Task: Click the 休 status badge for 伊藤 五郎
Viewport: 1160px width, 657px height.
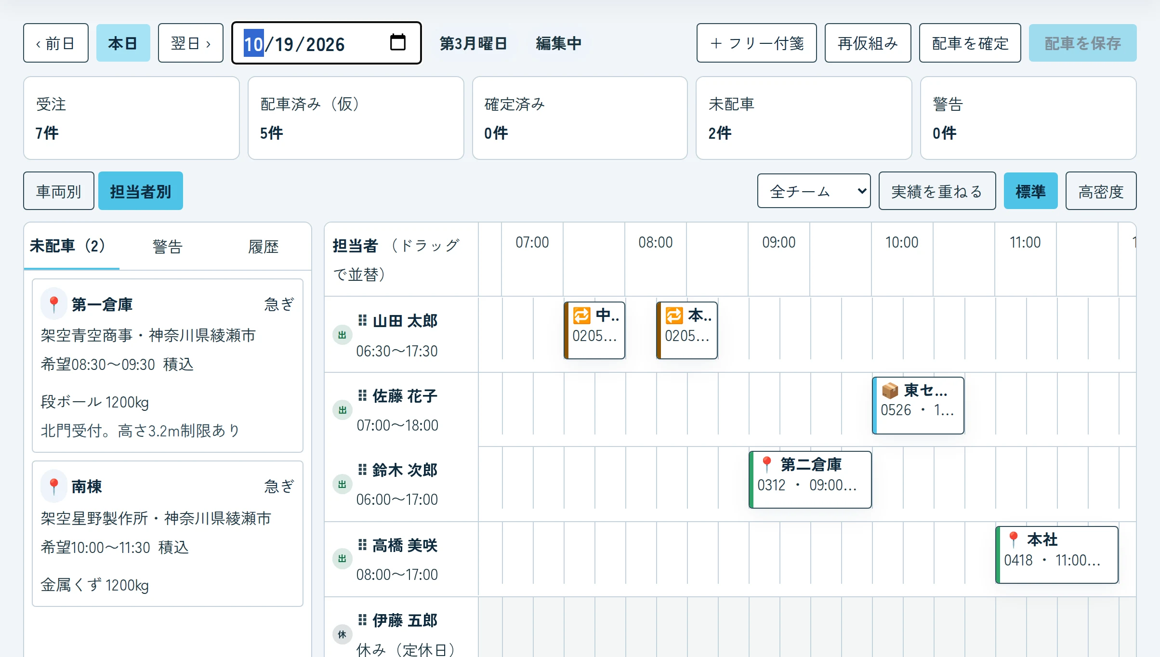Action: click(x=342, y=634)
